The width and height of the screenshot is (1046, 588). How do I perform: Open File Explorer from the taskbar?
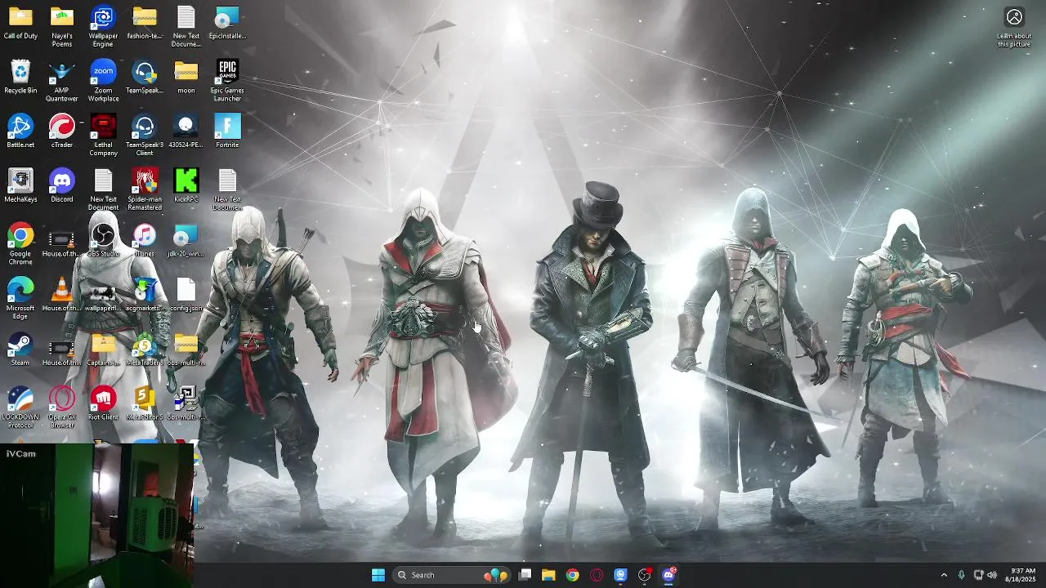tap(548, 575)
